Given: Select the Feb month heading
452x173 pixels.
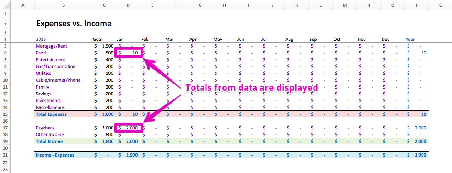Looking at the screenshot, I should (145, 39).
